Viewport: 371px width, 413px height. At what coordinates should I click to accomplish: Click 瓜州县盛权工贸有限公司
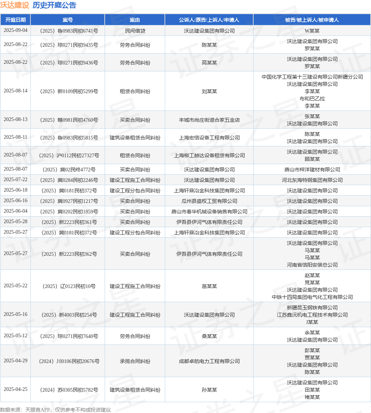coord(209,201)
